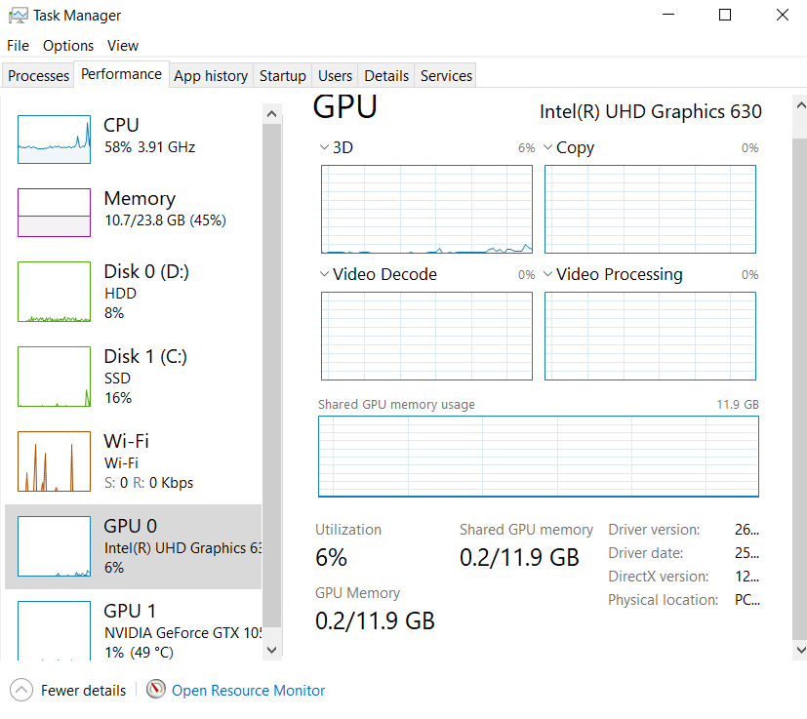
Task: Open the Copy engine dropdown
Action: pos(548,148)
